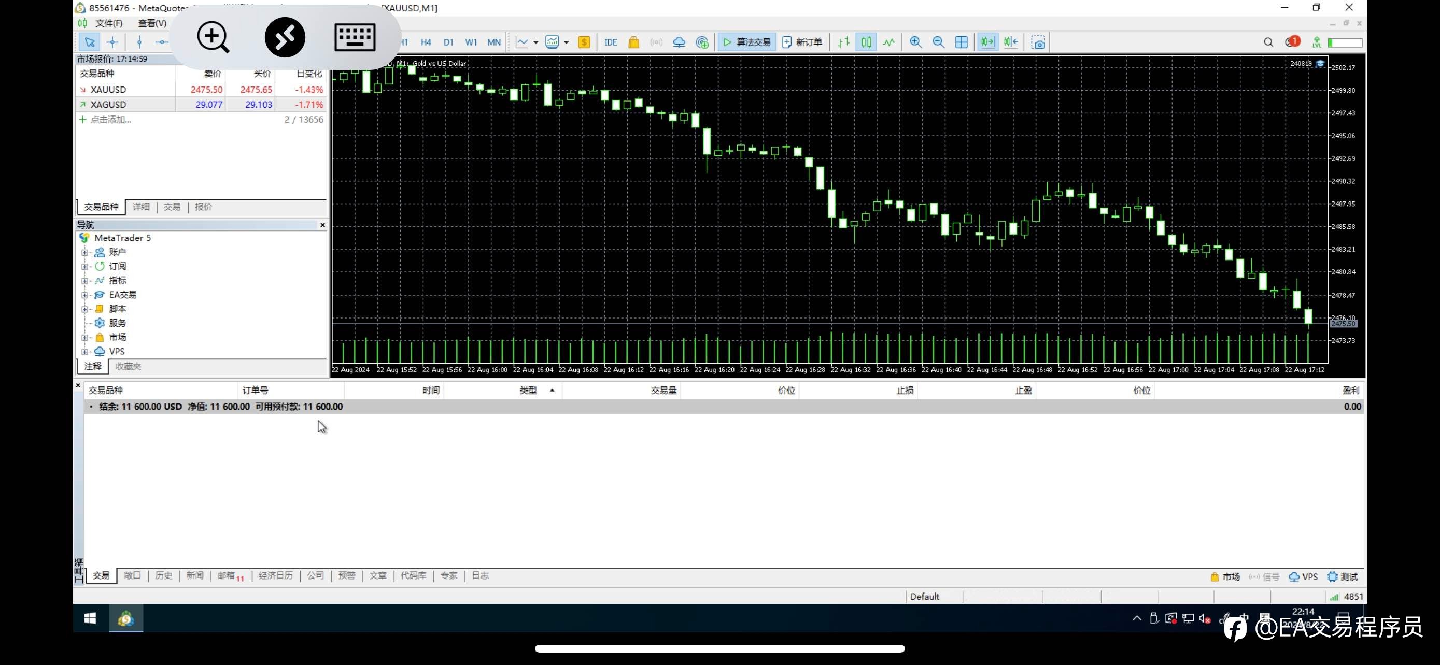Toggle chart shift from right edge

pyautogui.click(x=1011, y=42)
